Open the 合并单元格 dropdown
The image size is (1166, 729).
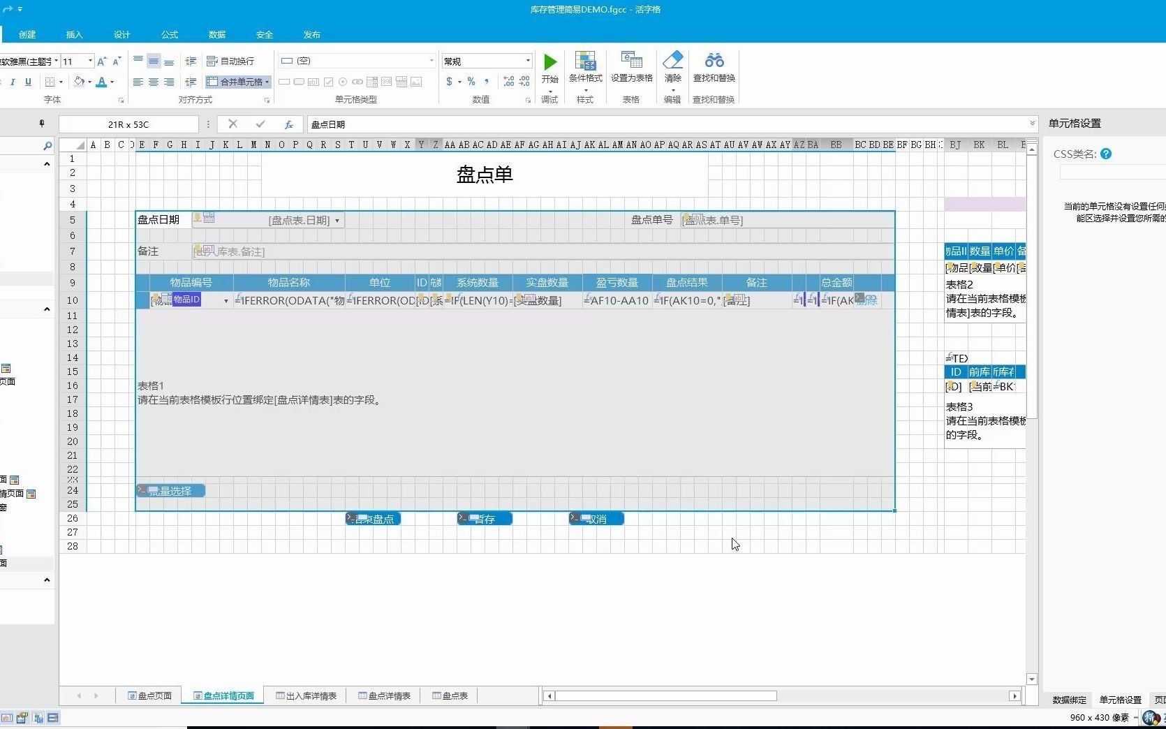[267, 82]
